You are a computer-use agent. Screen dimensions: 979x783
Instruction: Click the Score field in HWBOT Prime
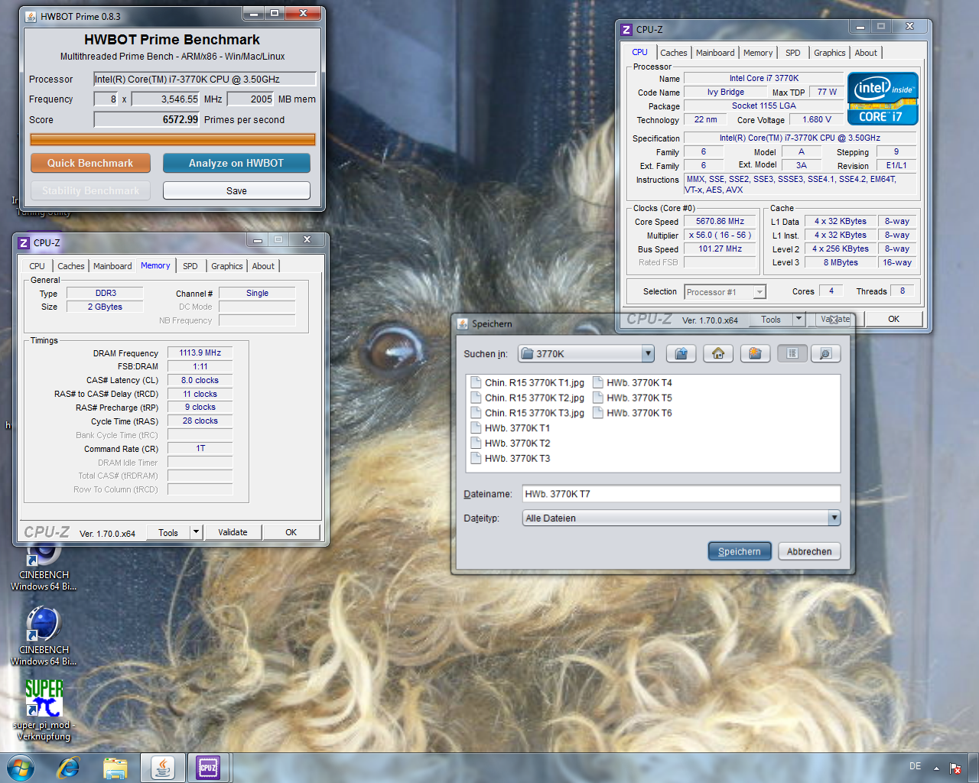(x=147, y=119)
